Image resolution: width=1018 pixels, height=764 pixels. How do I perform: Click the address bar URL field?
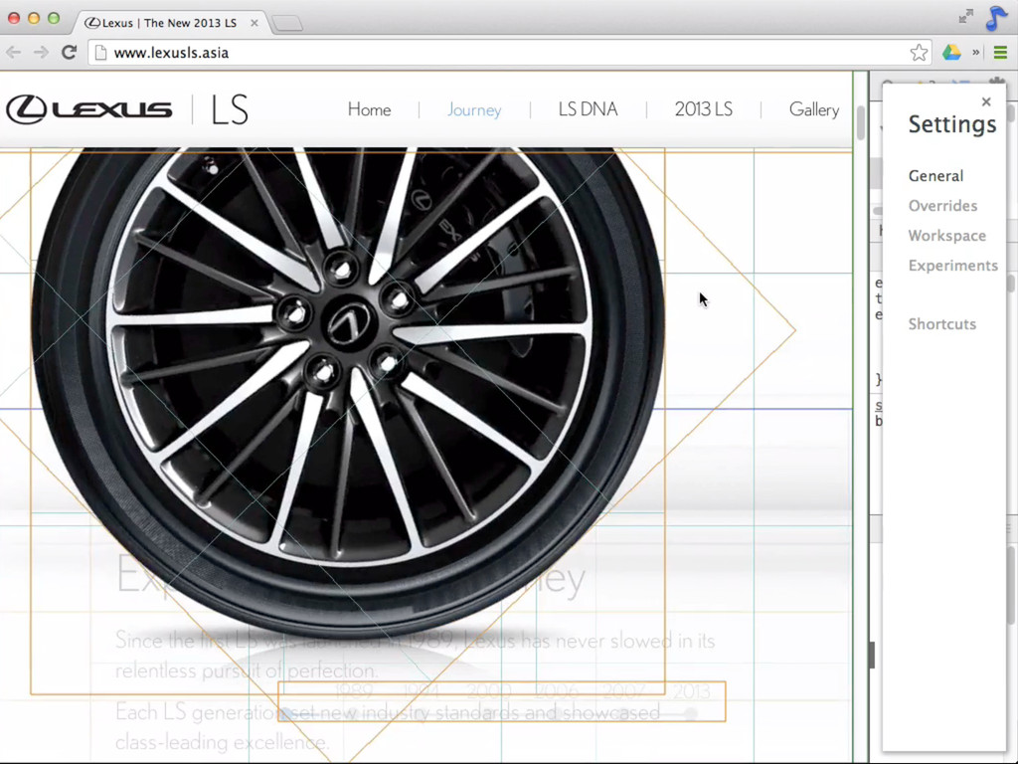click(x=497, y=53)
